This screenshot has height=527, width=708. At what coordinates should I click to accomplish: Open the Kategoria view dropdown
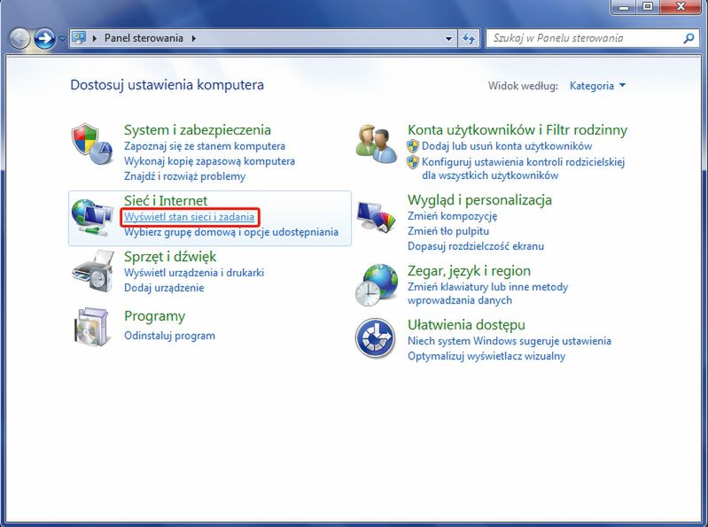click(x=597, y=86)
